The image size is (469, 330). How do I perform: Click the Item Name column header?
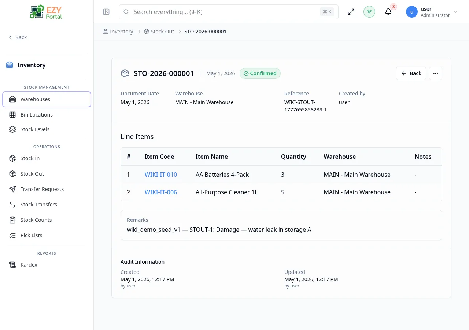coord(212,157)
